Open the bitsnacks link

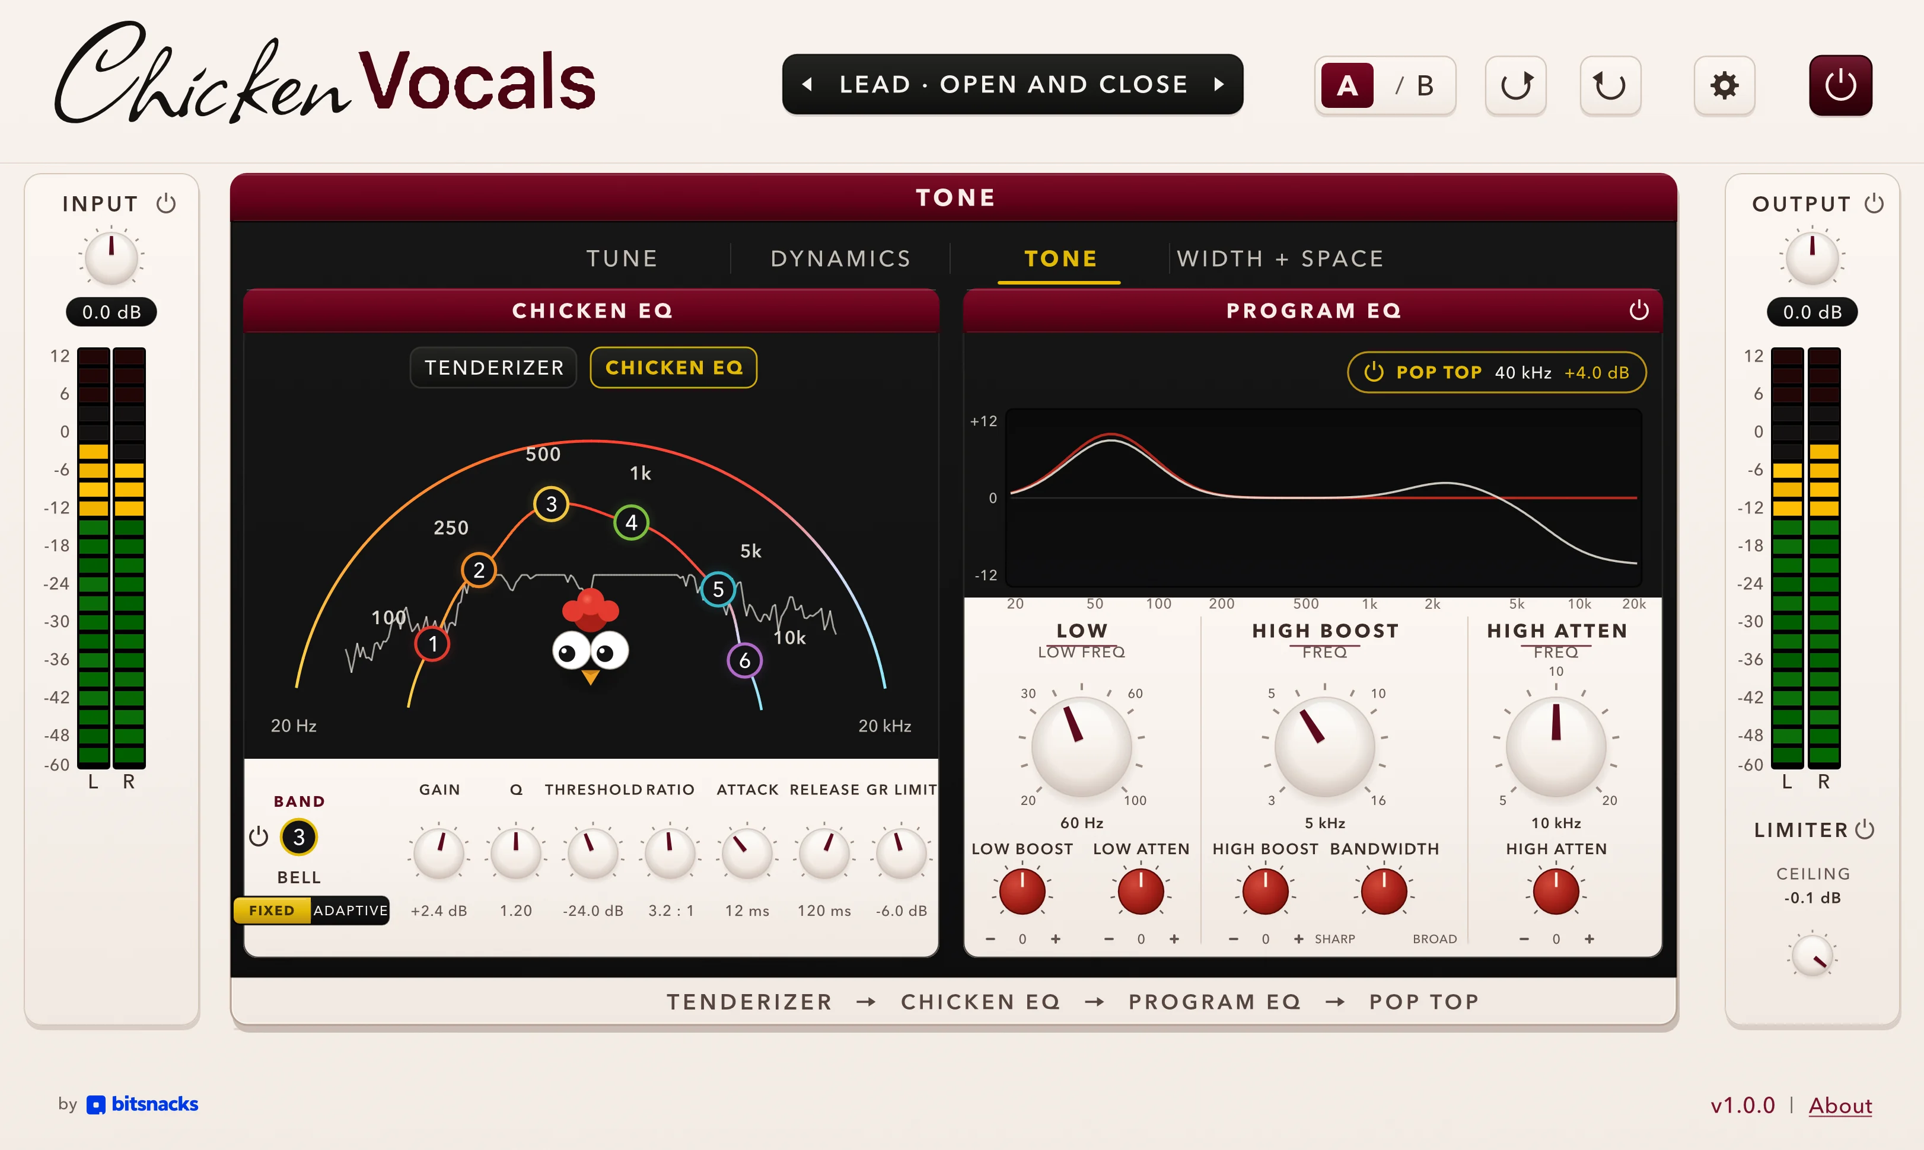pyautogui.click(x=142, y=1104)
